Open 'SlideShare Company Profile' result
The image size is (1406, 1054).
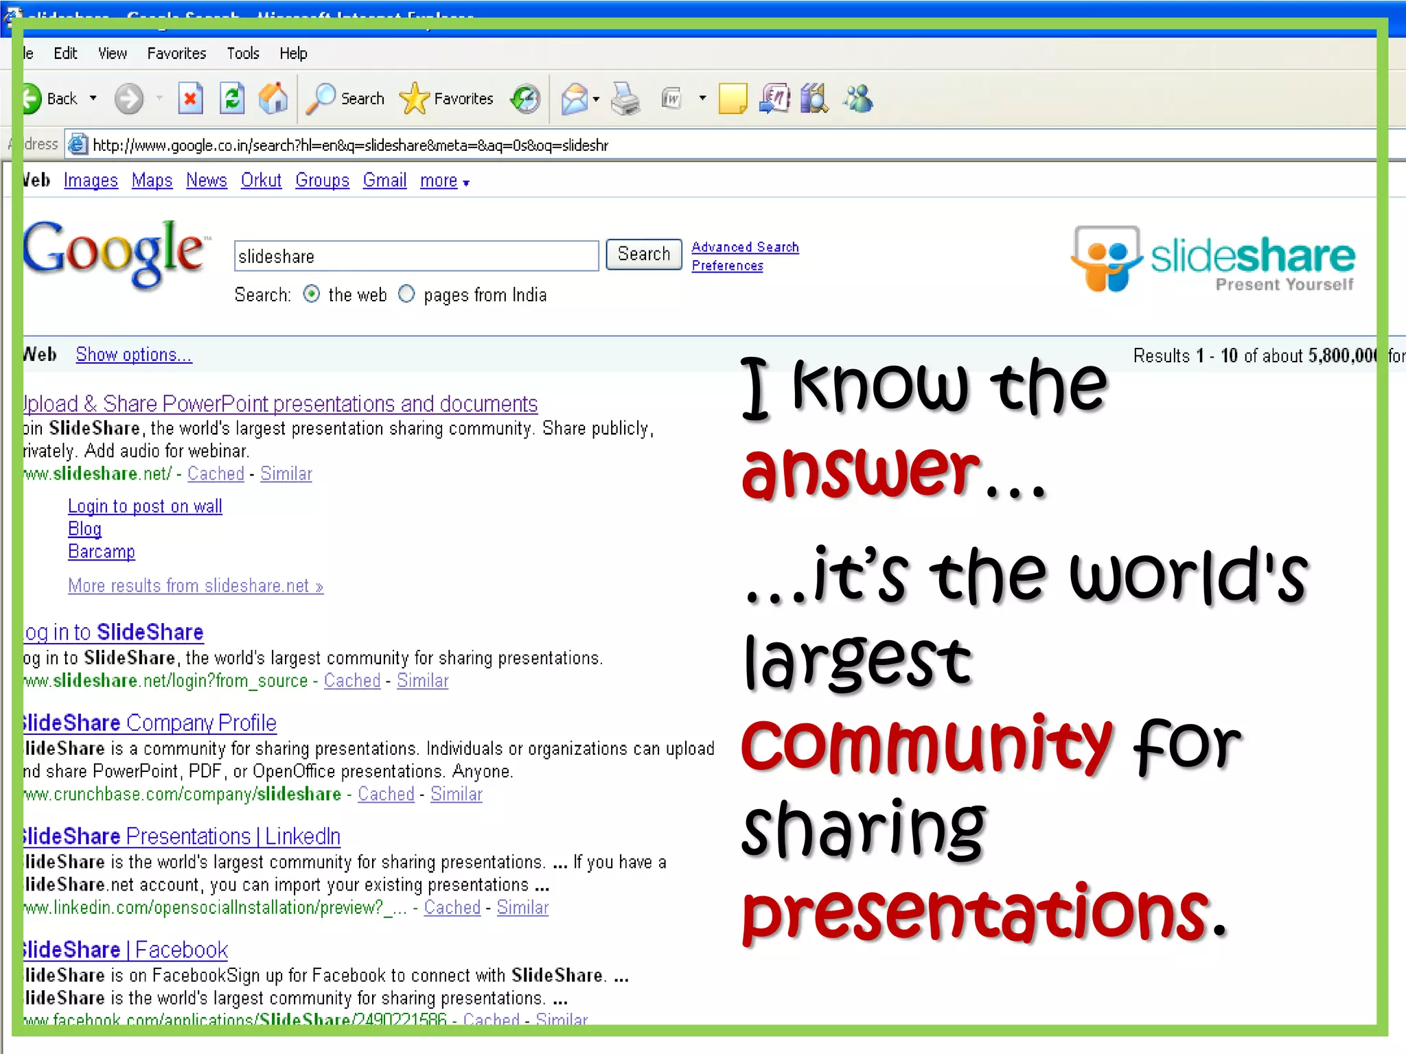pos(150,723)
